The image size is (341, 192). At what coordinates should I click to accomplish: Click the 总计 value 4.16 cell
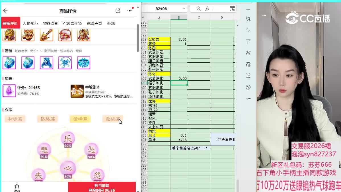(179, 140)
